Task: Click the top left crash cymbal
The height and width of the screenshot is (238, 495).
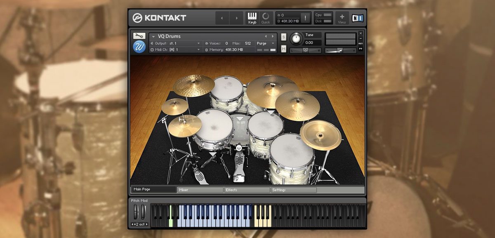Action: pos(193,85)
